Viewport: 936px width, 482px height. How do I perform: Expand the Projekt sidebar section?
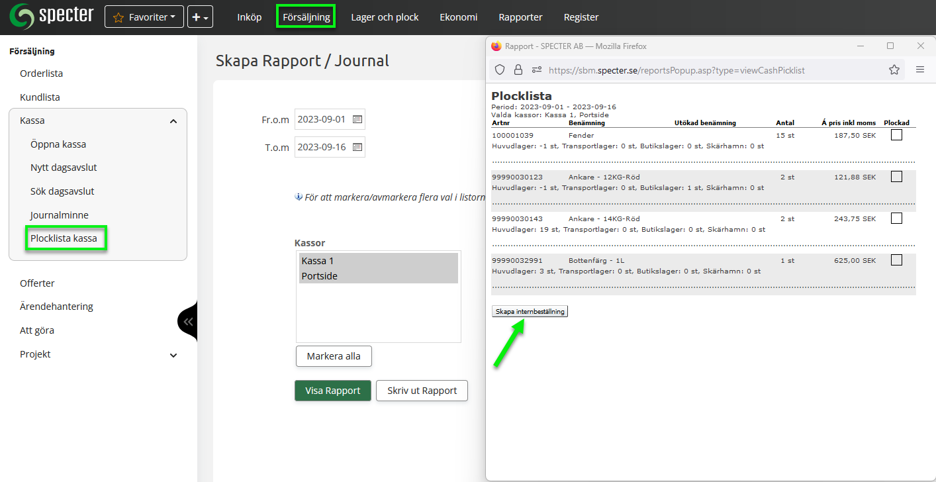(173, 355)
